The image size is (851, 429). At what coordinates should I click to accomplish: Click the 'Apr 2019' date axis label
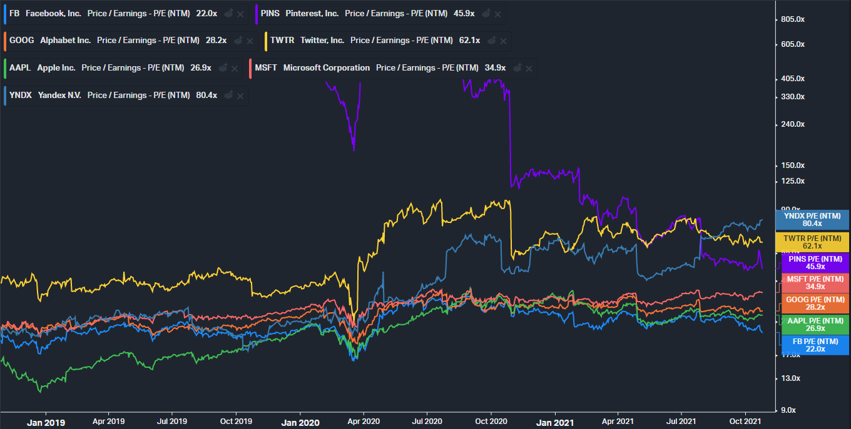(x=109, y=422)
